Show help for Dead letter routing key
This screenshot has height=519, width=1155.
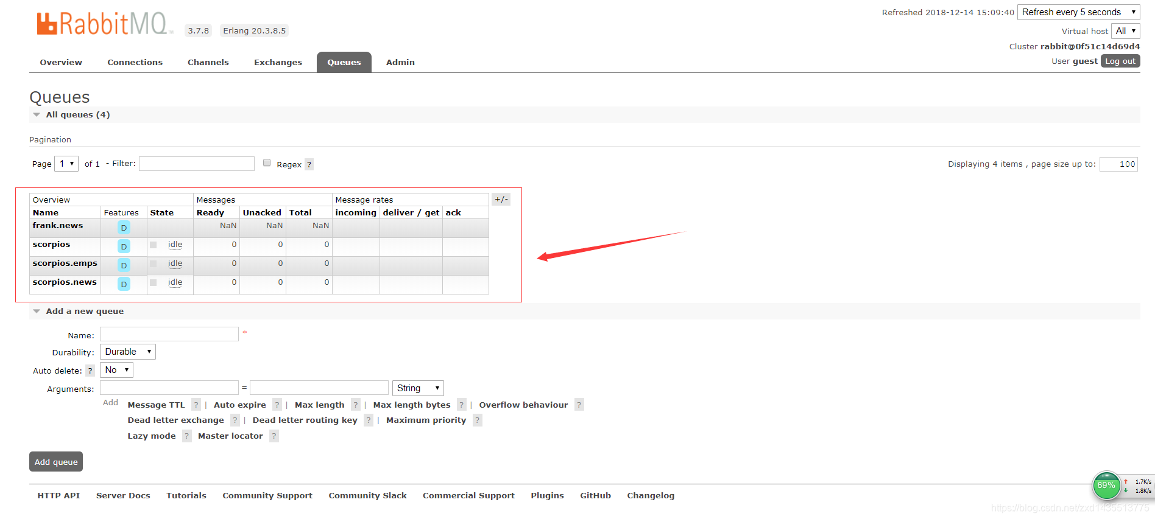(x=369, y=420)
